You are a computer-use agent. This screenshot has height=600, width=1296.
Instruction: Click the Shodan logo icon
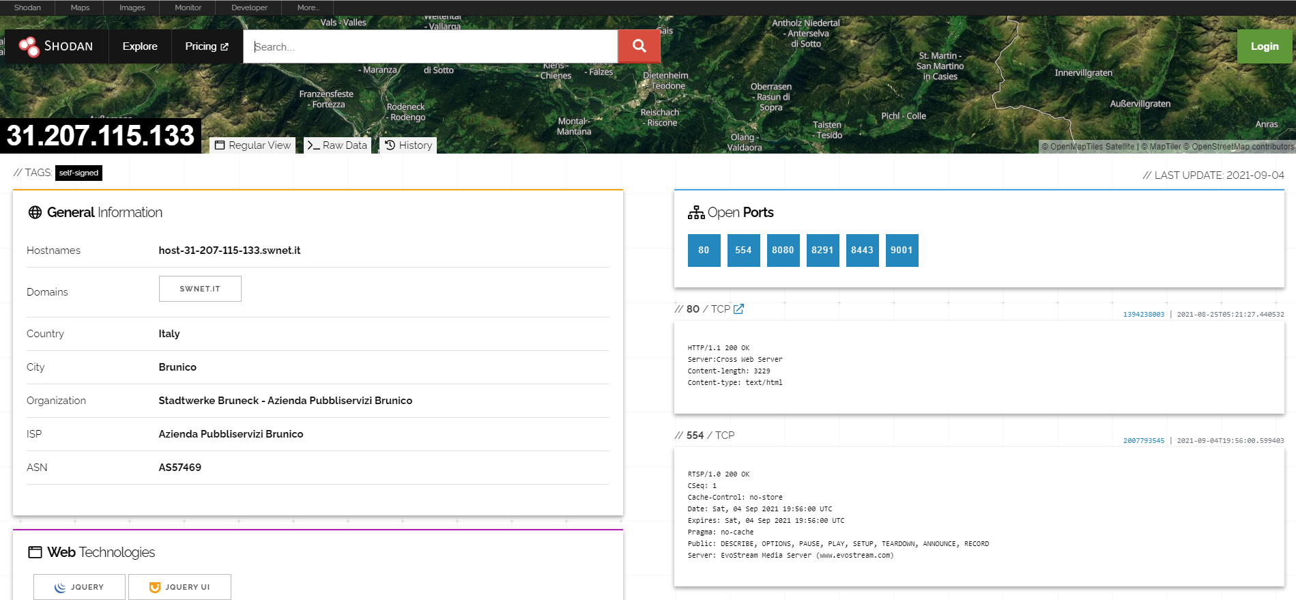point(29,46)
